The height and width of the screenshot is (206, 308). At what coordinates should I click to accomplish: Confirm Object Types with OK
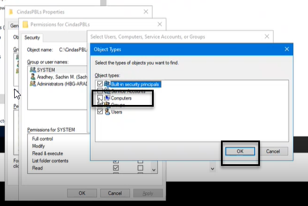coord(240,151)
